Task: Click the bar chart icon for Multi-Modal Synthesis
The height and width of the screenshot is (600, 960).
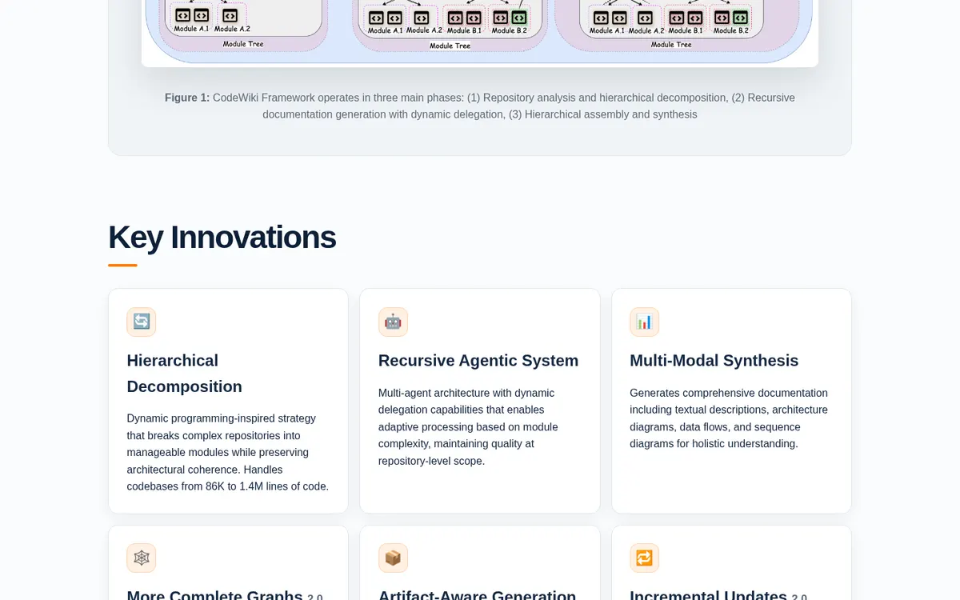Action: [645, 322]
